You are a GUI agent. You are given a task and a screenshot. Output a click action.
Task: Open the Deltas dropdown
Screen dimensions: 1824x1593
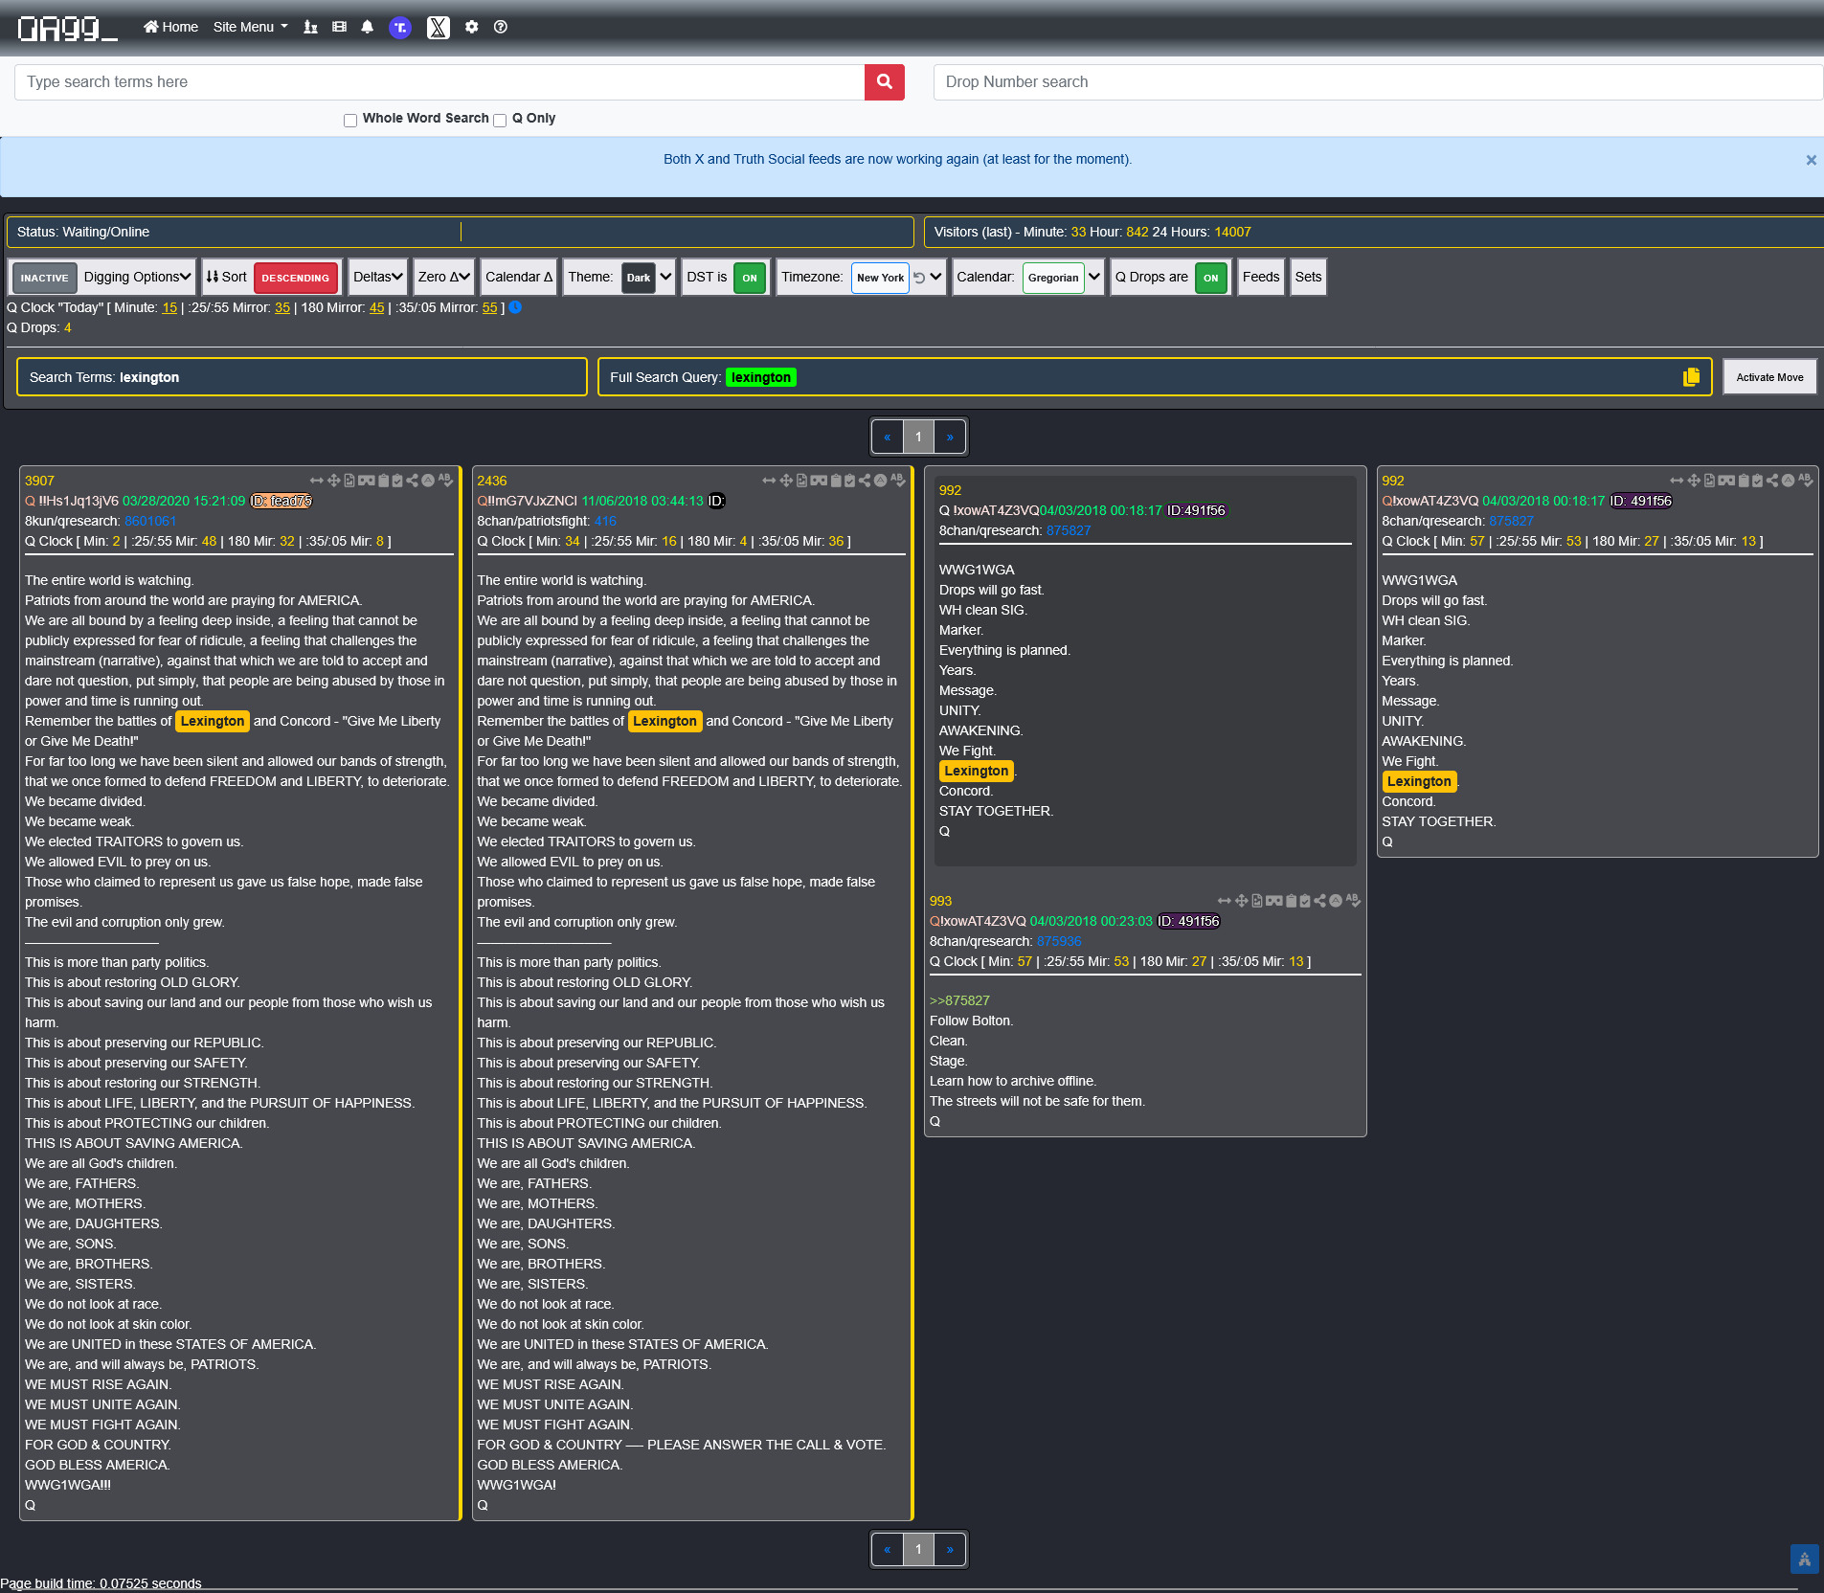coord(378,278)
